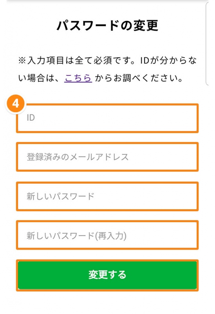Image resolution: width=215 pixels, height=314 pixels.
Task: Click the からお調べください text
Action: point(139,78)
